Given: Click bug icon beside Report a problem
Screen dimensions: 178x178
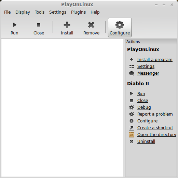Looking at the screenshot, I should click(132, 114).
